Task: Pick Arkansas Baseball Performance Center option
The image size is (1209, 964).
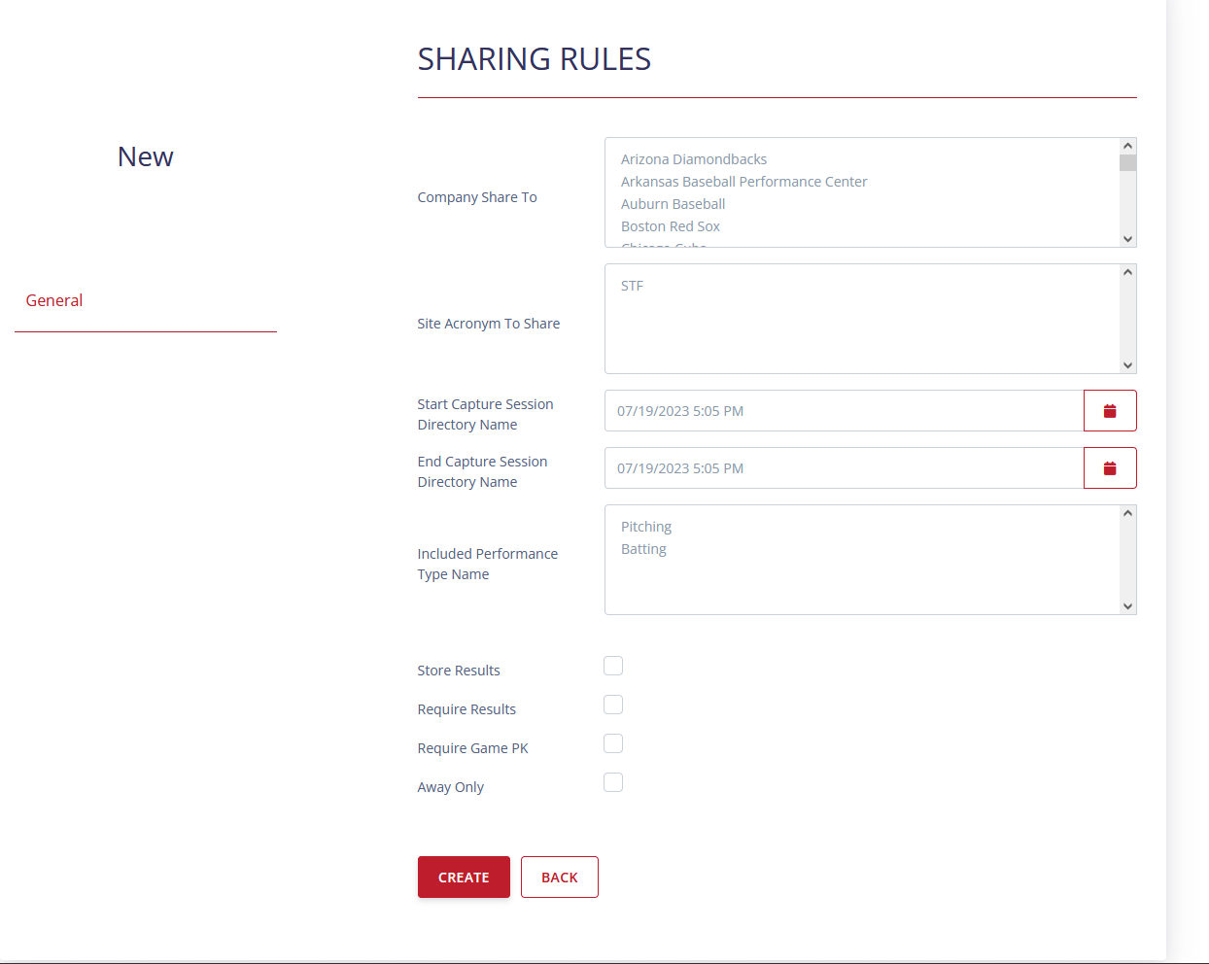Action: pyautogui.click(x=743, y=182)
